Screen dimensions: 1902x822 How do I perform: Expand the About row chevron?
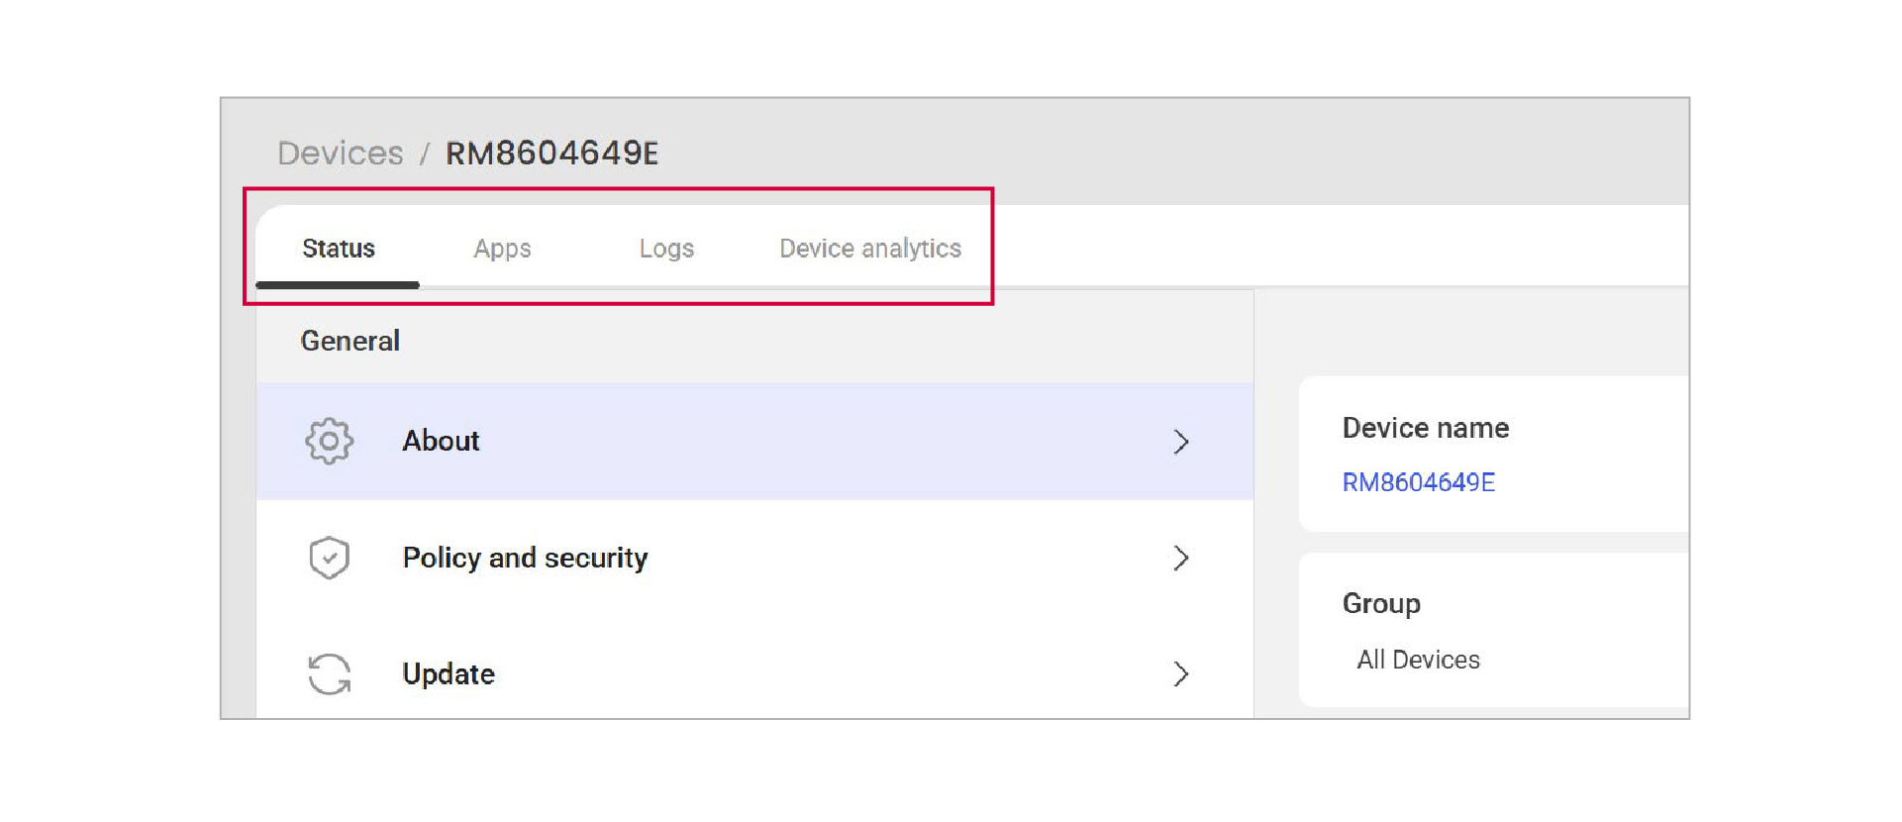[x=1180, y=442]
